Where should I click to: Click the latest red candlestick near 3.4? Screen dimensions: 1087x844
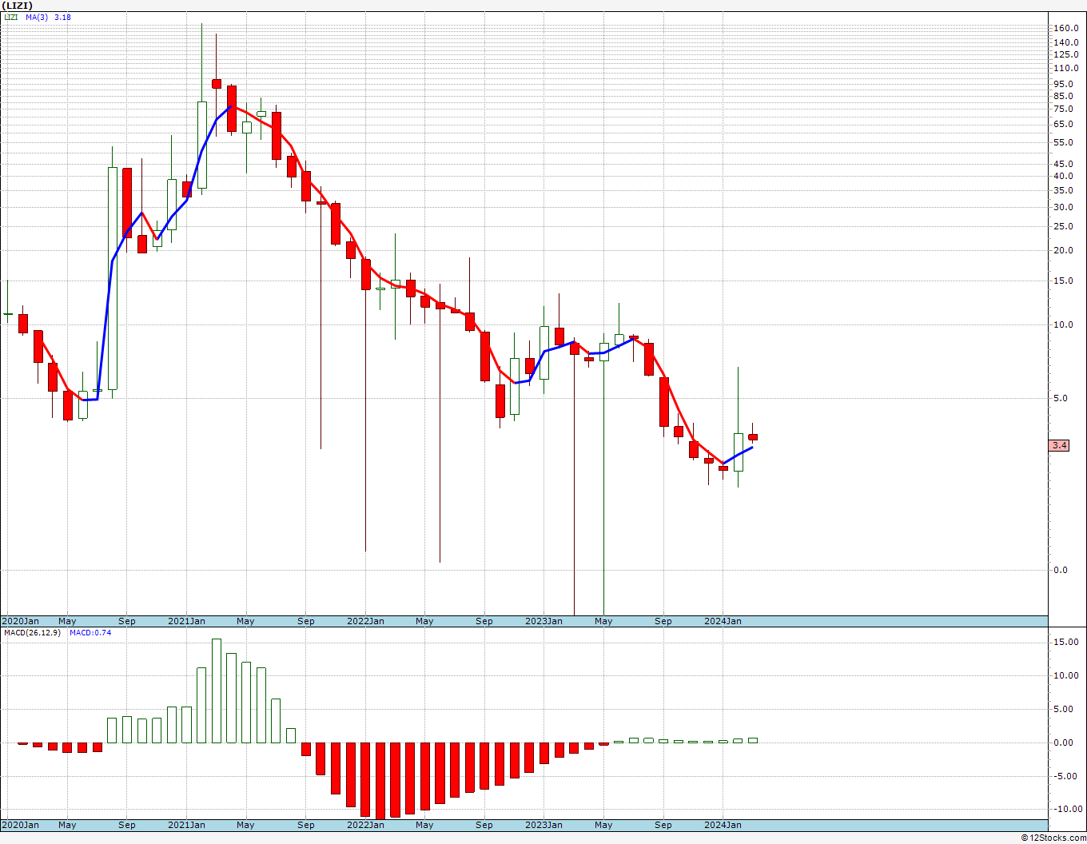[x=753, y=437]
